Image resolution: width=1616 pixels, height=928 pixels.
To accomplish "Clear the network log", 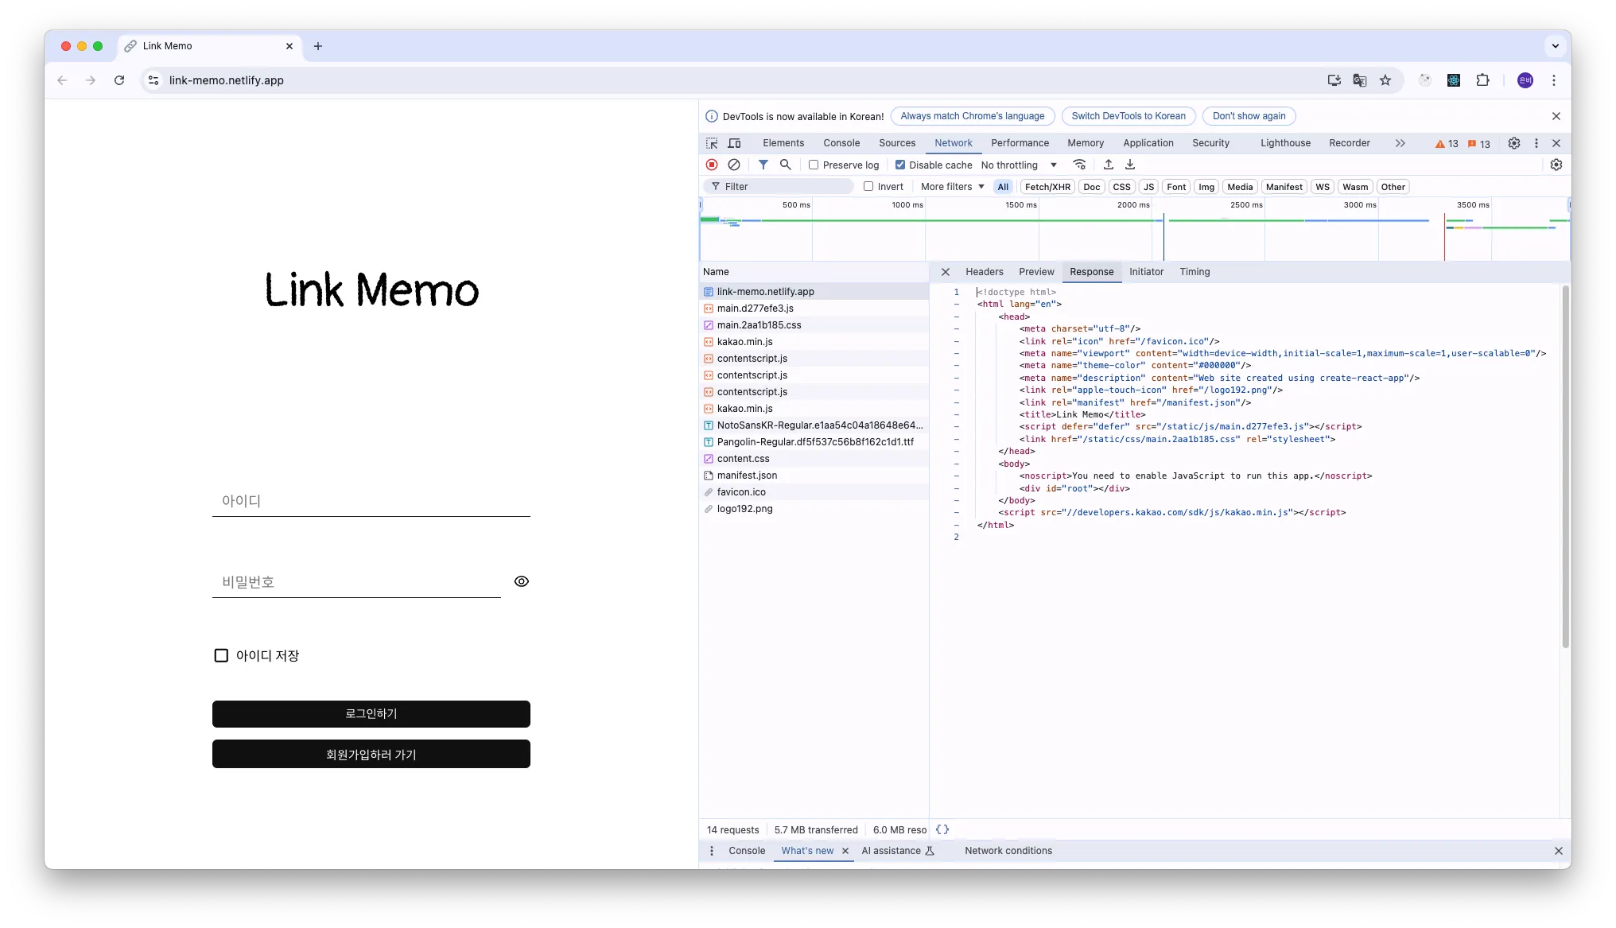I will point(734,165).
